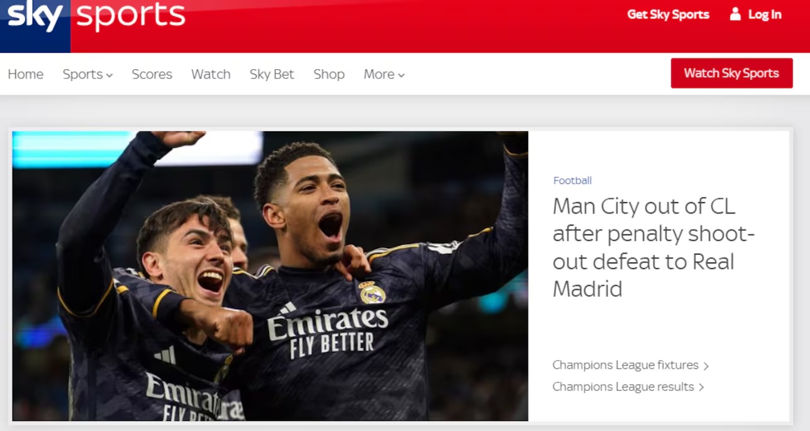Screen dimensions: 810x431
Task: Open the Scores section
Action: click(152, 74)
